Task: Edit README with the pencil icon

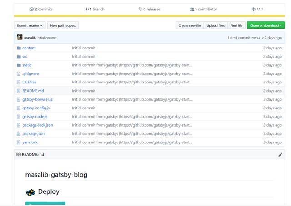Action: 280,155
